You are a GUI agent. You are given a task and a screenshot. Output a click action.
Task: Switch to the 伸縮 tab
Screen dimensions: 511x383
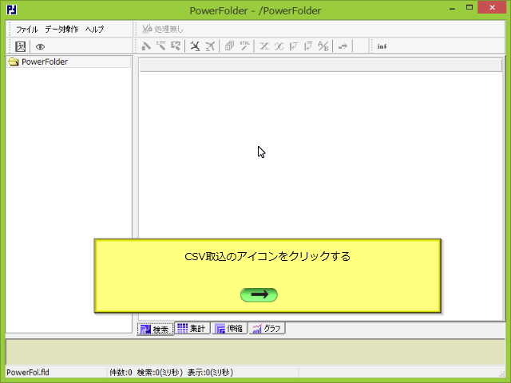[229, 328]
